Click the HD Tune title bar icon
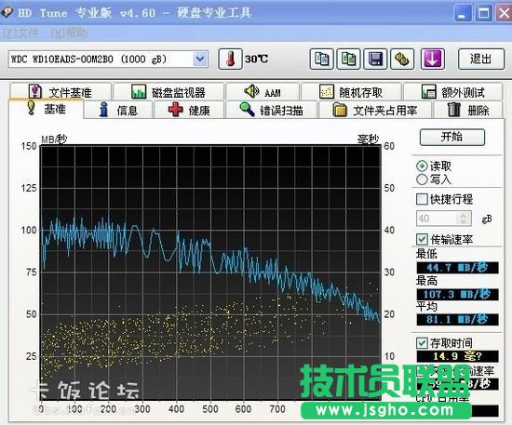Image resolution: width=512 pixels, height=425 pixels. 7,12
